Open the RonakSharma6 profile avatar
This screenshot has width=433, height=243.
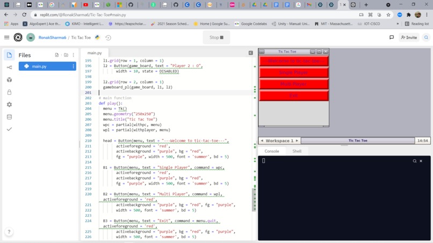31,37
